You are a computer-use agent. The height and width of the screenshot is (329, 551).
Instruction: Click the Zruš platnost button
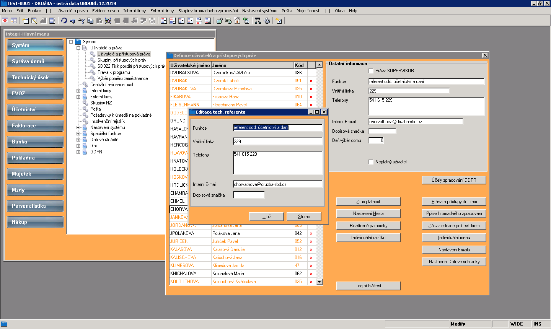[368, 202]
